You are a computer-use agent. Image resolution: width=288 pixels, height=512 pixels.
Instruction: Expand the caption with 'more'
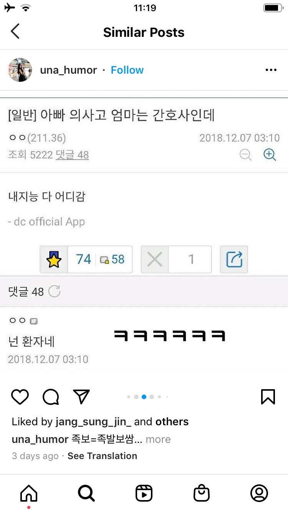158,439
